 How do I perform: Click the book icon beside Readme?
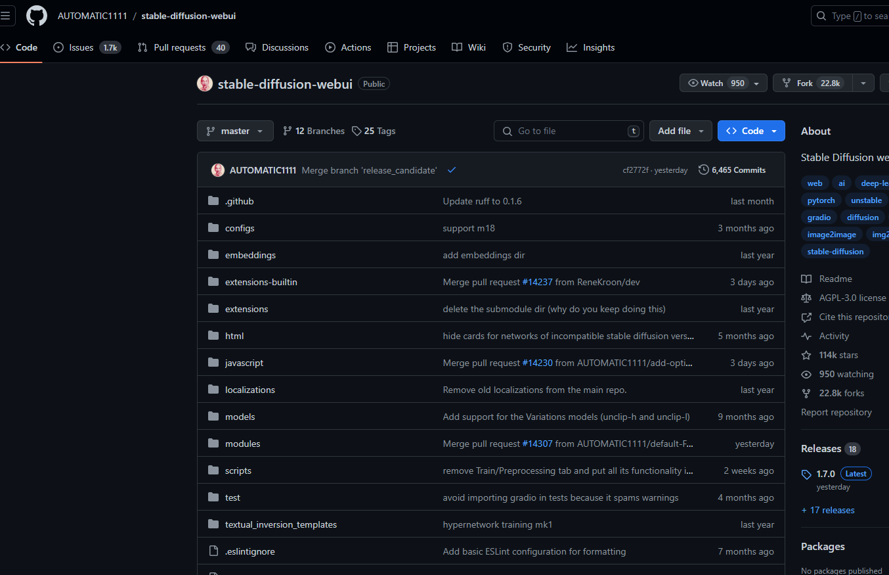click(x=806, y=279)
